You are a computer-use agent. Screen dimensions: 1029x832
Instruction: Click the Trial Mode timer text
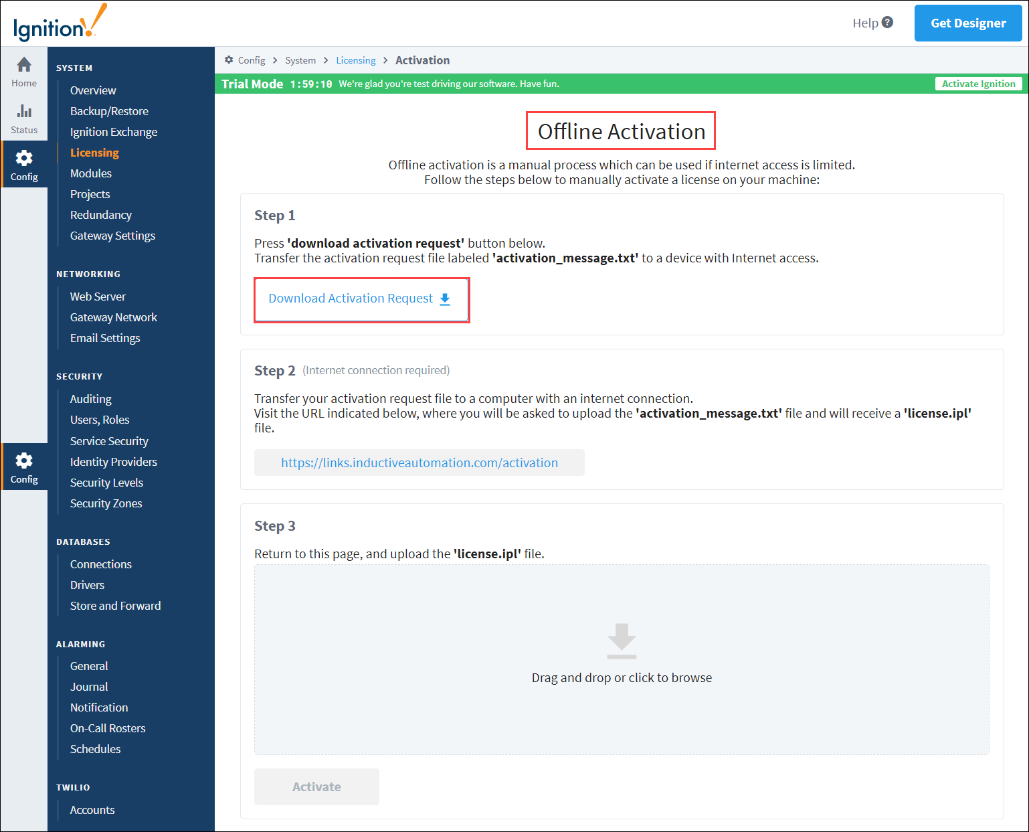(311, 84)
